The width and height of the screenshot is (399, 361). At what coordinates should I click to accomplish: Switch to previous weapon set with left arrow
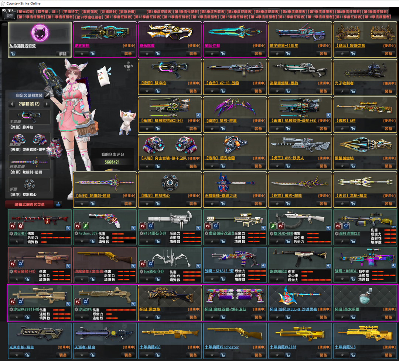11,104
